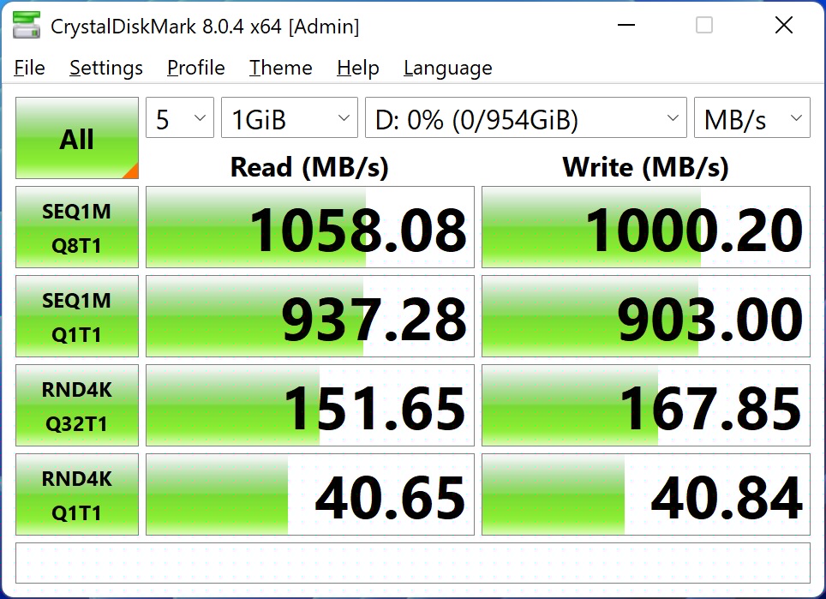
Task: Open the Language menu
Action: point(448,68)
